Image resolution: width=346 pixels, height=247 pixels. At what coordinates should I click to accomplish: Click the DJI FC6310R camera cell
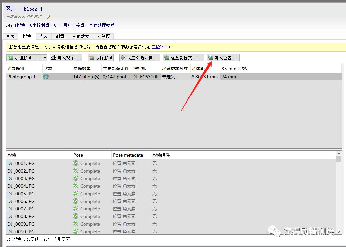(146, 77)
